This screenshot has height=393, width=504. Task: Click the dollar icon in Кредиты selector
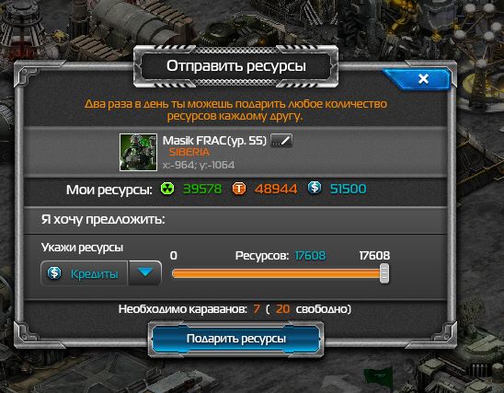pyautogui.click(x=54, y=272)
